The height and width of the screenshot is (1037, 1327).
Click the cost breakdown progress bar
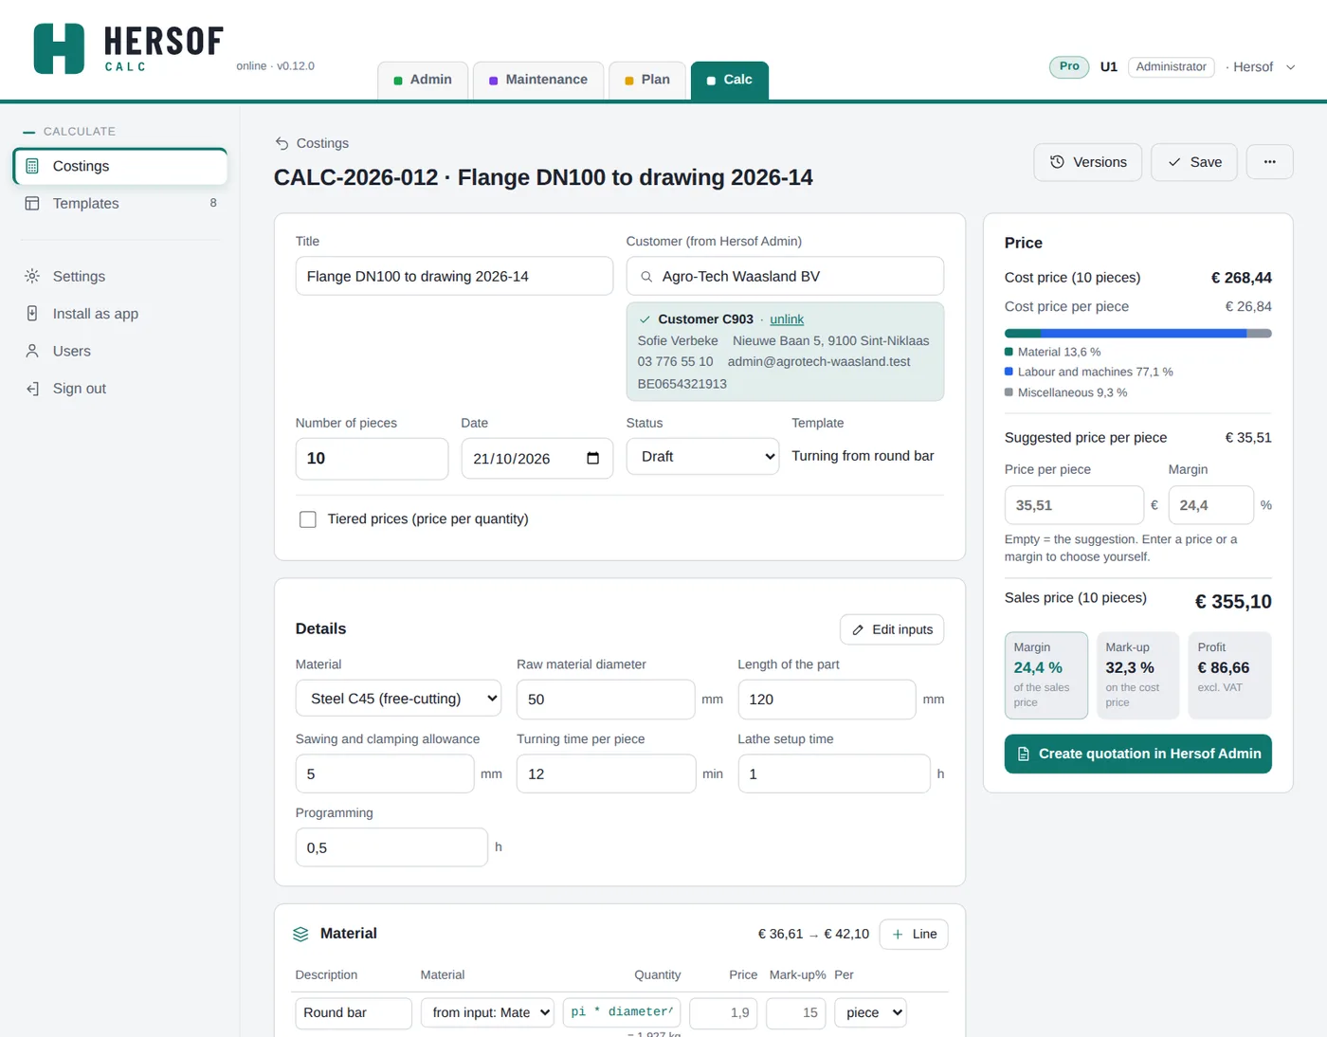(1137, 334)
